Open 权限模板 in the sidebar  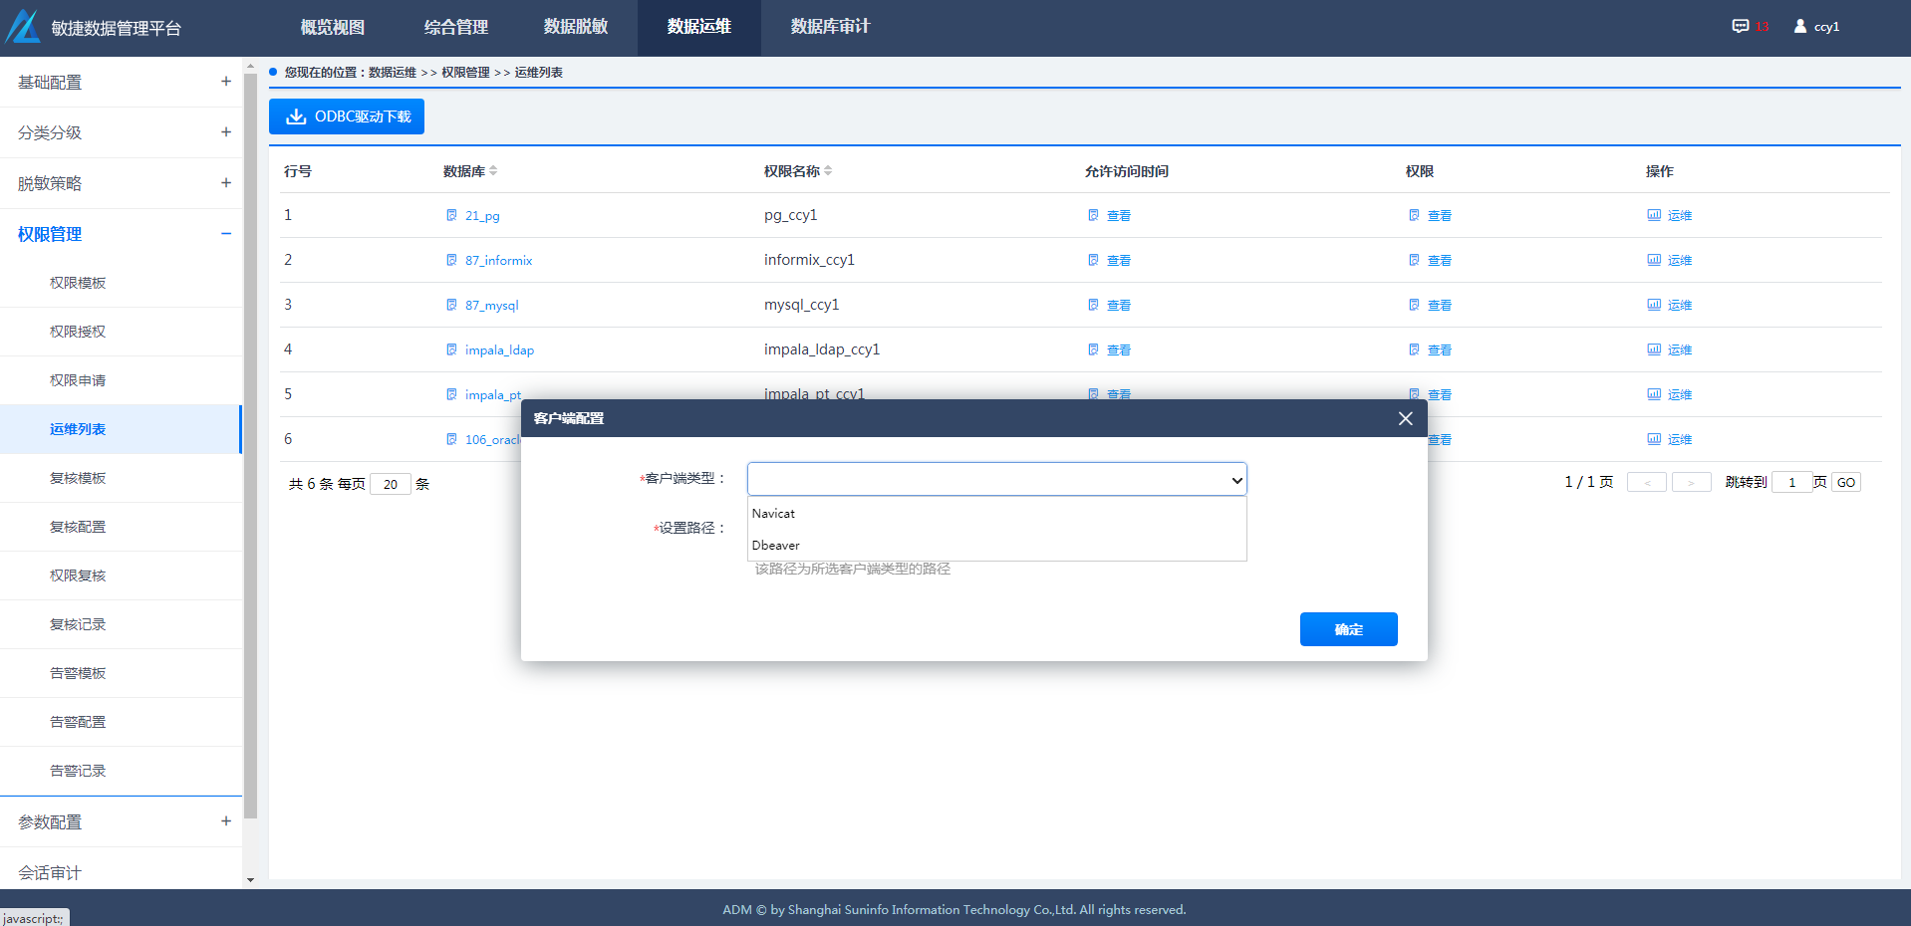coord(78,283)
